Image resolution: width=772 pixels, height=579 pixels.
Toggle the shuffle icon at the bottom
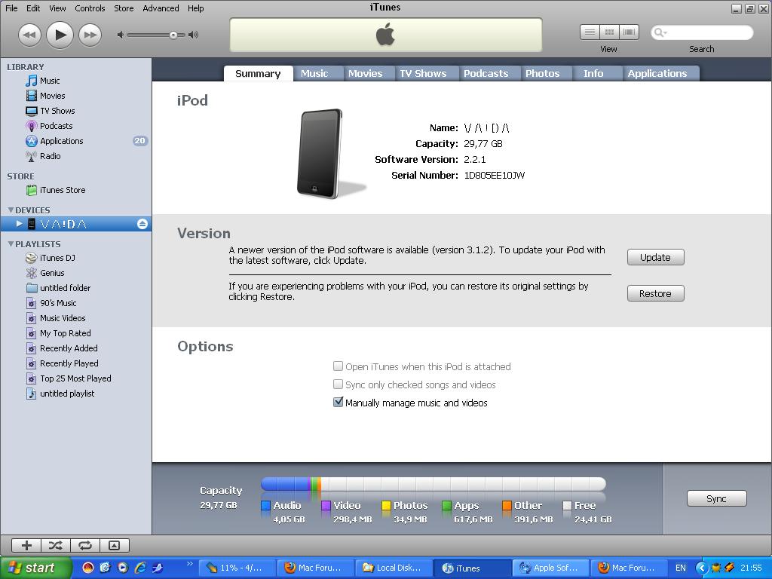(55, 545)
